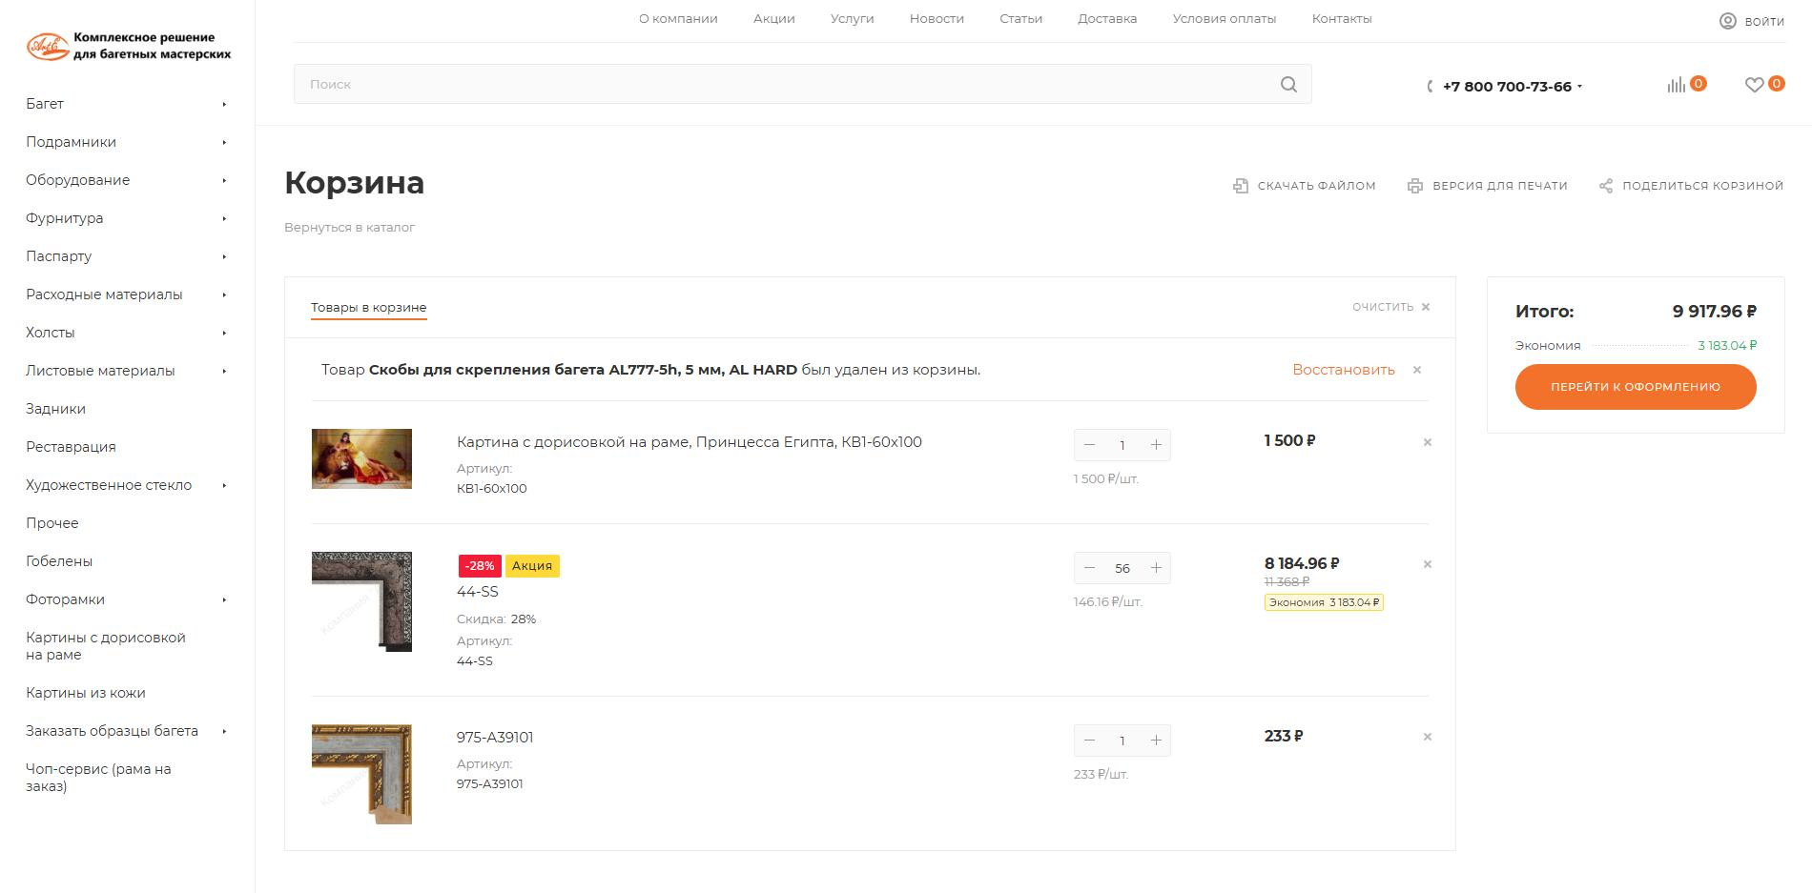Viewport: 1812px width, 893px height.
Task: Open the phone number dropdown
Action: tap(1579, 87)
